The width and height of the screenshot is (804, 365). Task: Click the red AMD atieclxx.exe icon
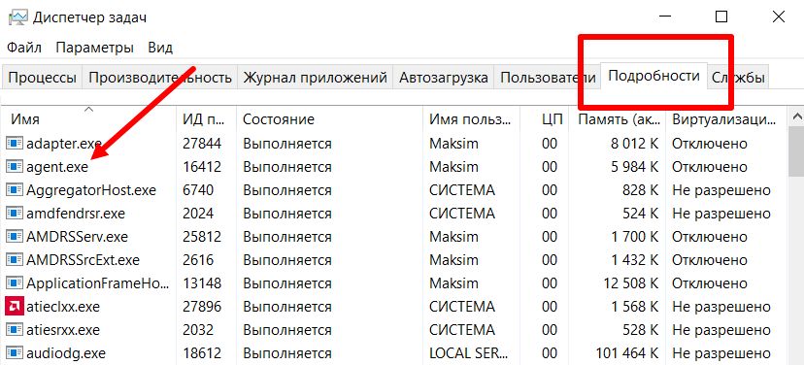[15, 307]
